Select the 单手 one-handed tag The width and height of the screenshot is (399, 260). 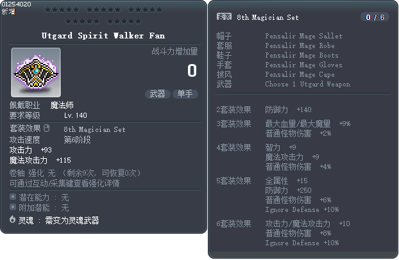point(185,93)
